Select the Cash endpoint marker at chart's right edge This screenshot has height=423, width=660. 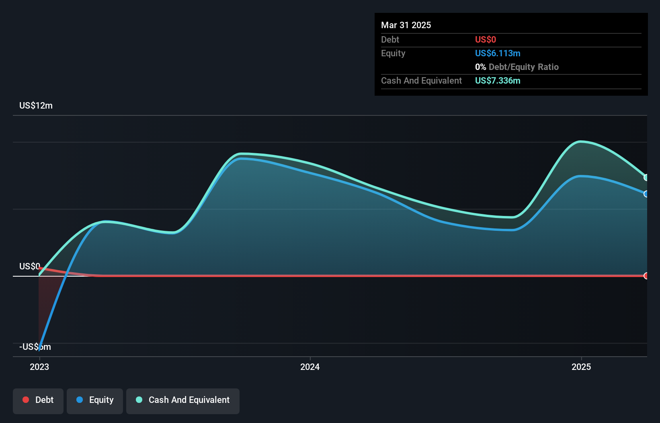point(646,177)
